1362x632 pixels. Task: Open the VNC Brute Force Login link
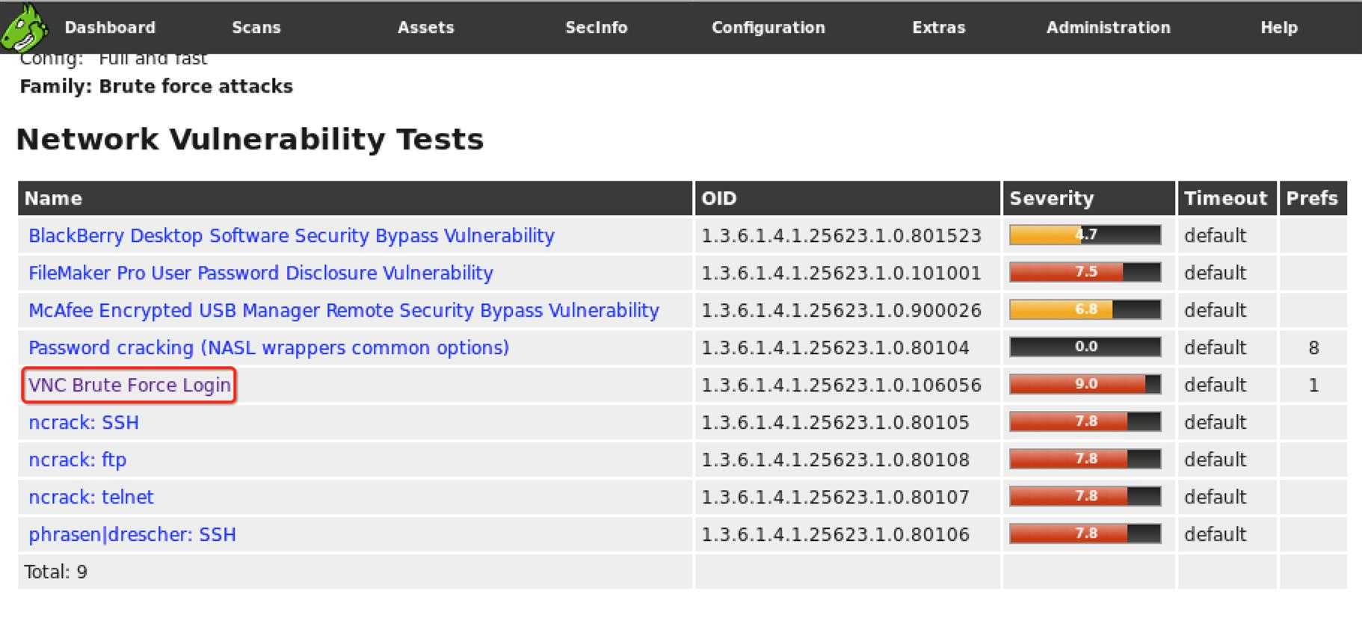click(x=129, y=385)
